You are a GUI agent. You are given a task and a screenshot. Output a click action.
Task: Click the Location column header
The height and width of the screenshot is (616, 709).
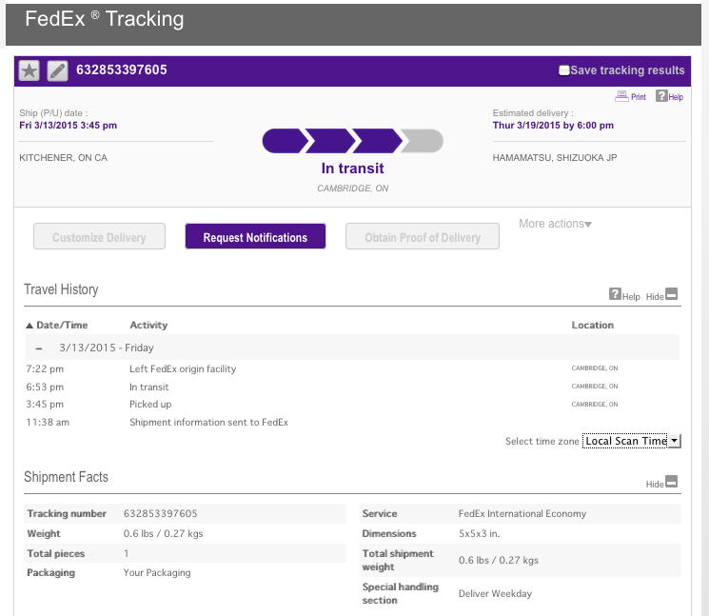pos(592,326)
